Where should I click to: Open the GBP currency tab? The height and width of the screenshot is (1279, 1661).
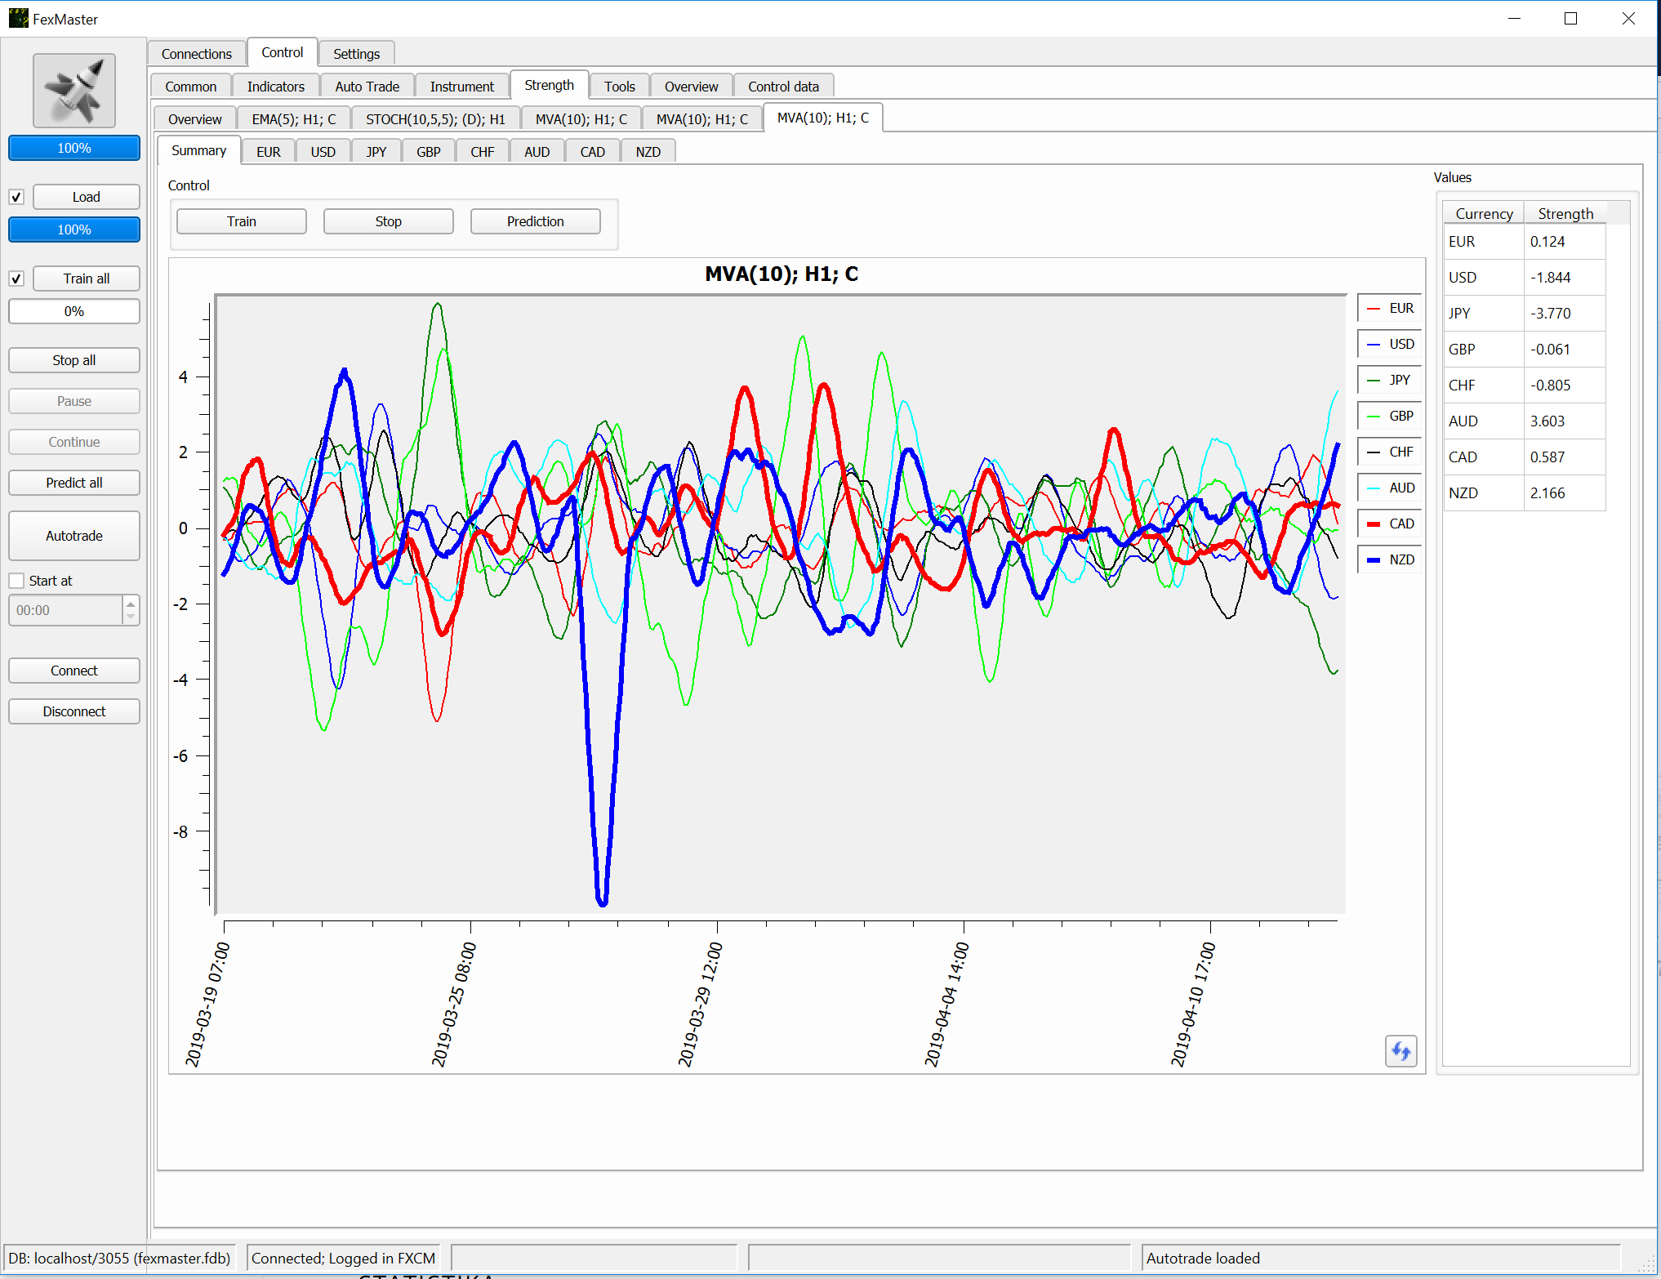[x=428, y=152]
